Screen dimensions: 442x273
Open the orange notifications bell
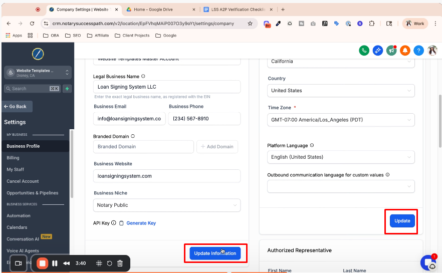[405, 51]
